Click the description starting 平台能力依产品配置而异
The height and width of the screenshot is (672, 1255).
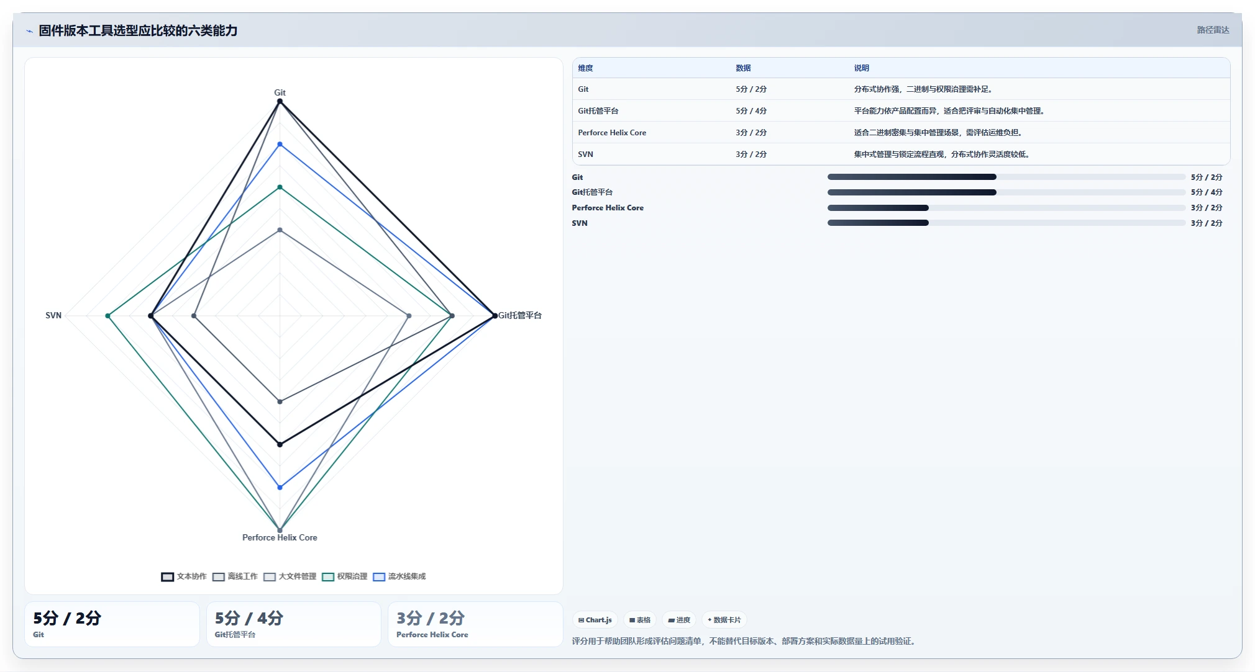click(x=951, y=111)
